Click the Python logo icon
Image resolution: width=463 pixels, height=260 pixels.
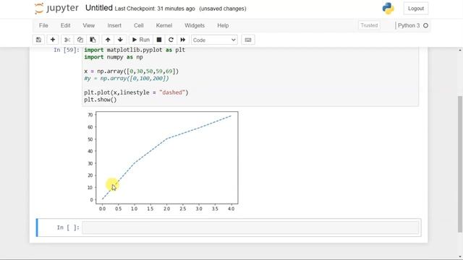coord(388,8)
